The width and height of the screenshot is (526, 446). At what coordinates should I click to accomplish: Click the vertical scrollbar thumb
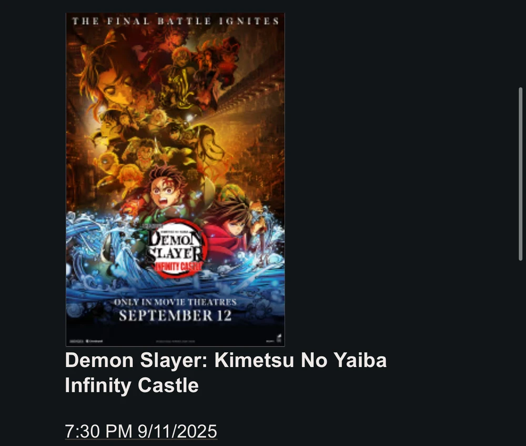pyautogui.click(x=521, y=174)
